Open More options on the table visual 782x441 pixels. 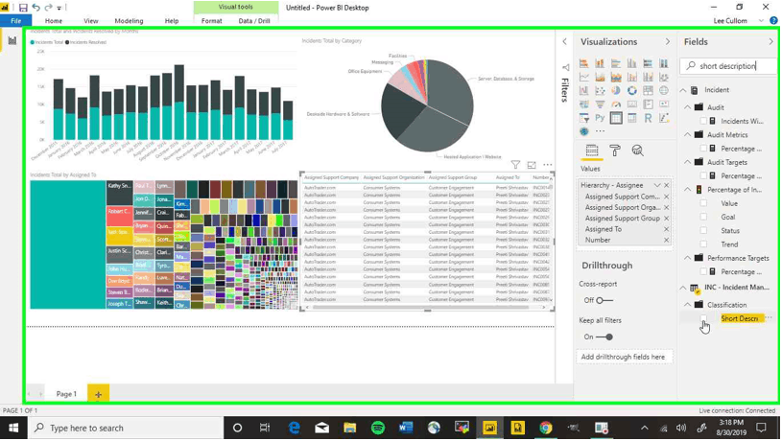548,165
